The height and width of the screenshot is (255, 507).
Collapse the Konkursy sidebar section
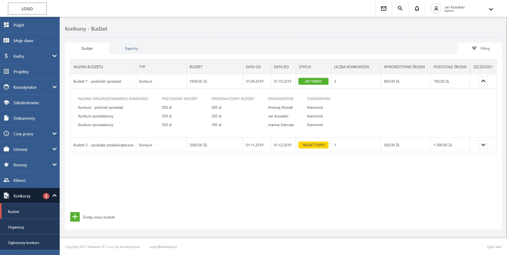coord(55,196)
